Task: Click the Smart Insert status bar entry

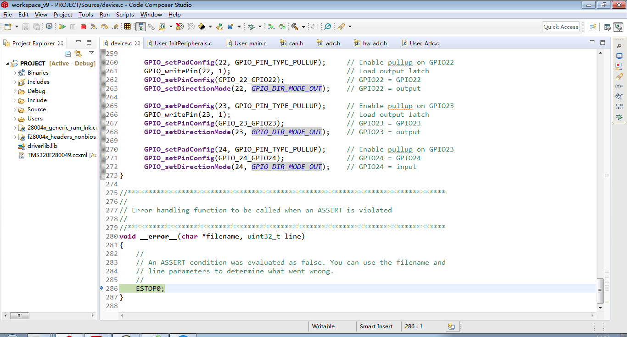Action: (x=376, y=326)
